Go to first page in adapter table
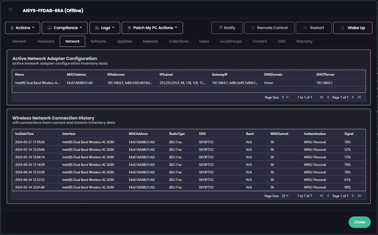378x235 pixels. pyautogui.click(x=321, y=97)
